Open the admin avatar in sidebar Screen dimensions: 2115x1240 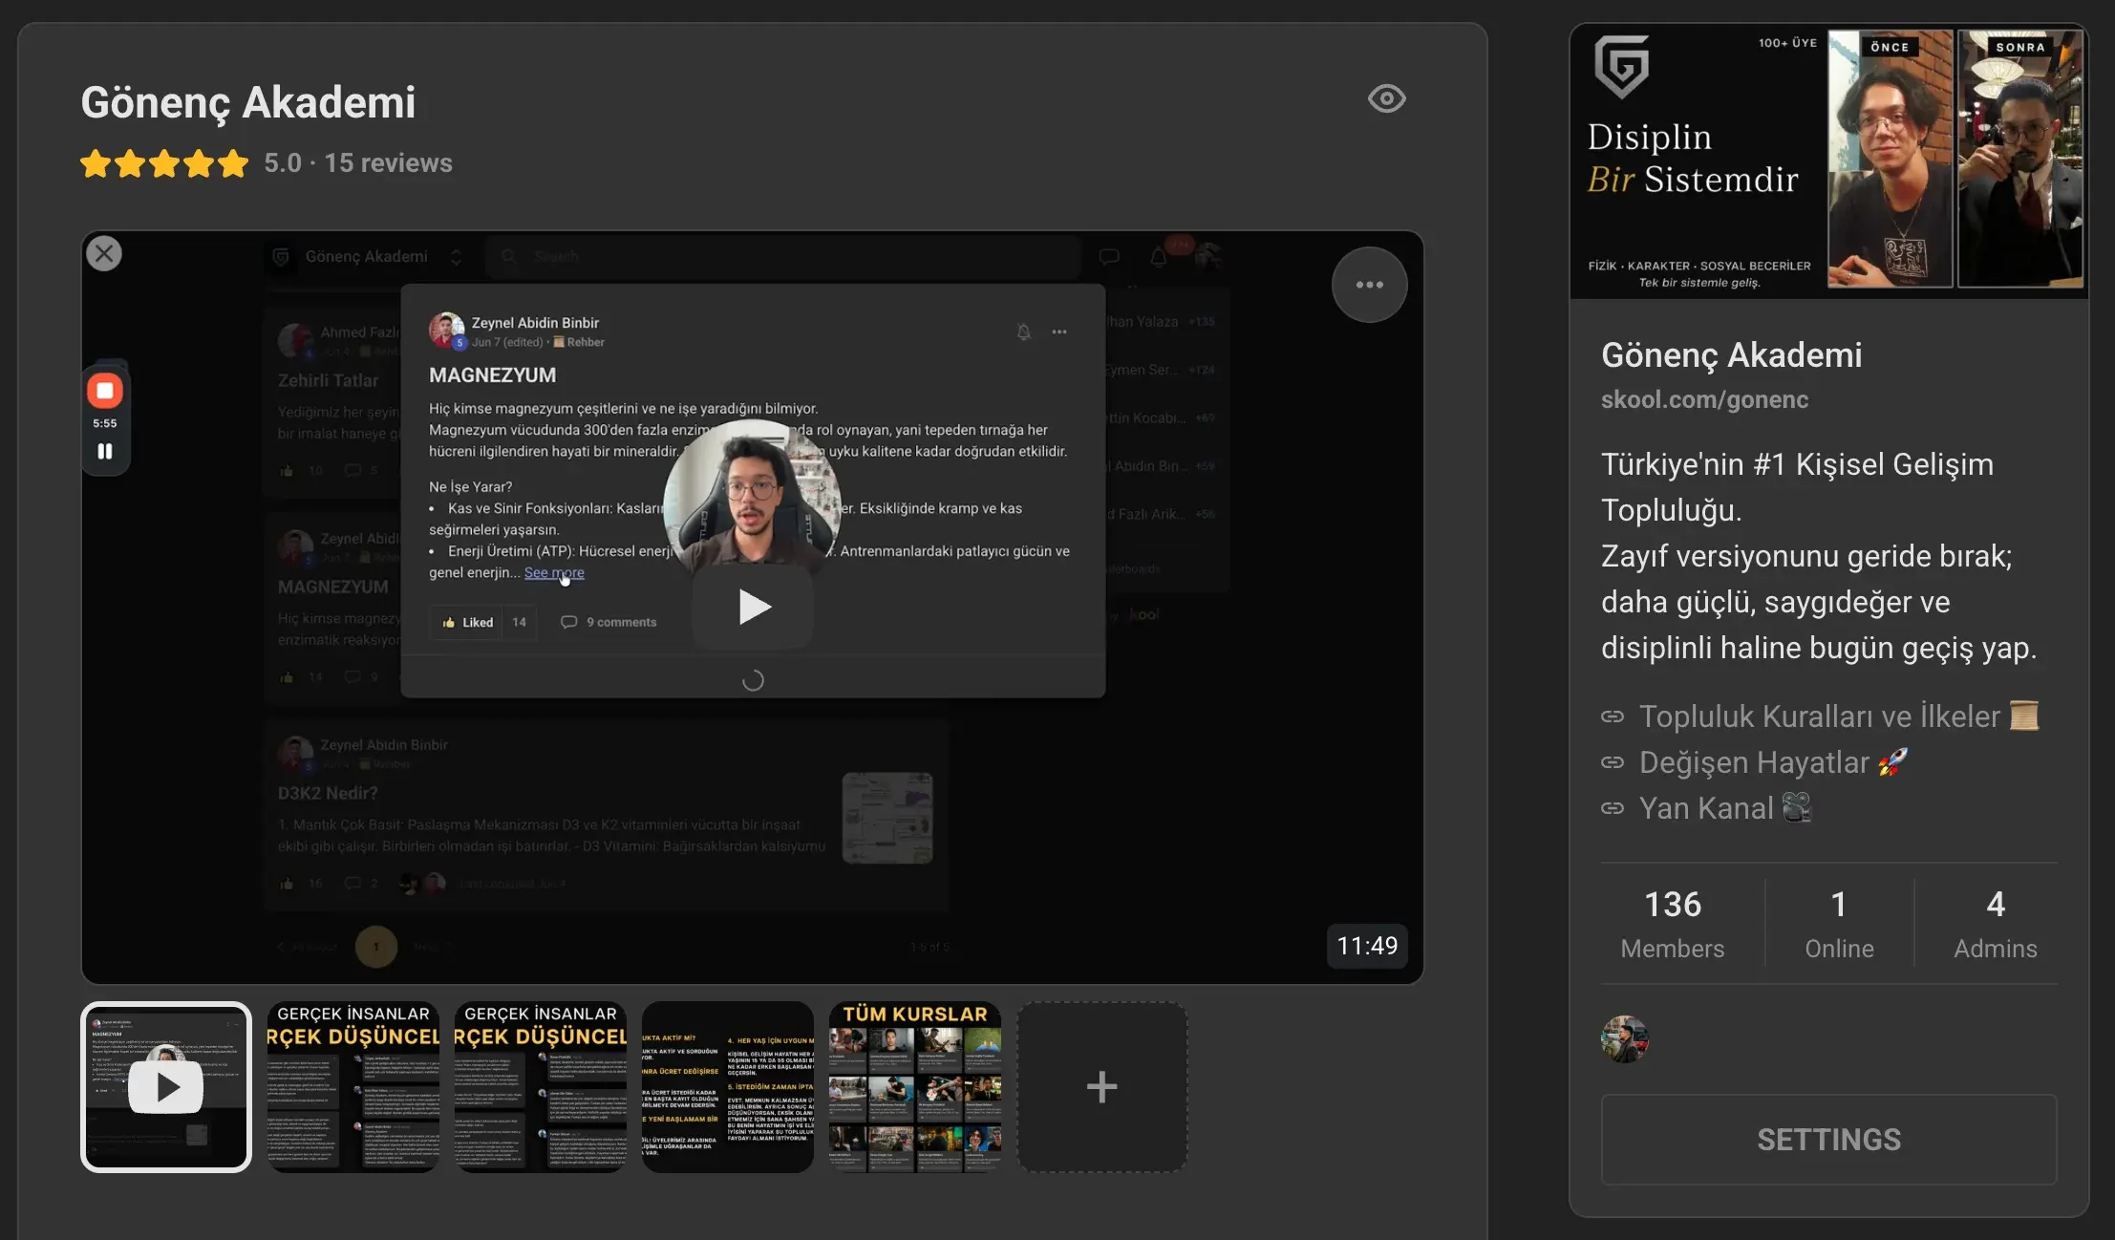point(1625,1039)
